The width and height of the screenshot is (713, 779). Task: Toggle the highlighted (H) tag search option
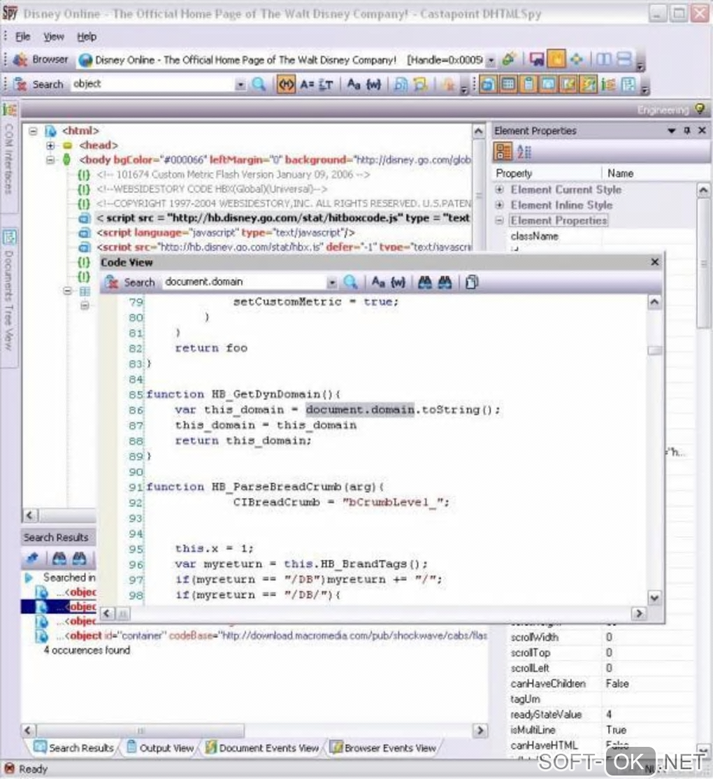(286, 85)
